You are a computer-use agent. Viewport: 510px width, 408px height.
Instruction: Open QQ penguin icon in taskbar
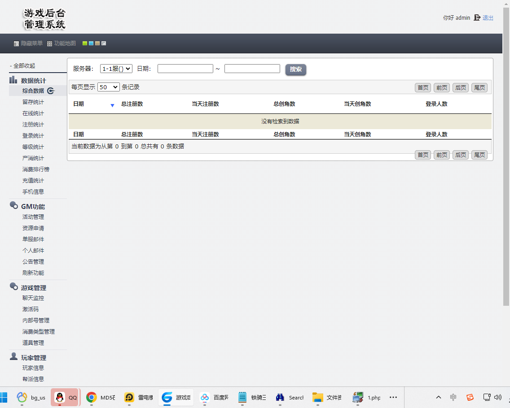[x=59, y=397]
